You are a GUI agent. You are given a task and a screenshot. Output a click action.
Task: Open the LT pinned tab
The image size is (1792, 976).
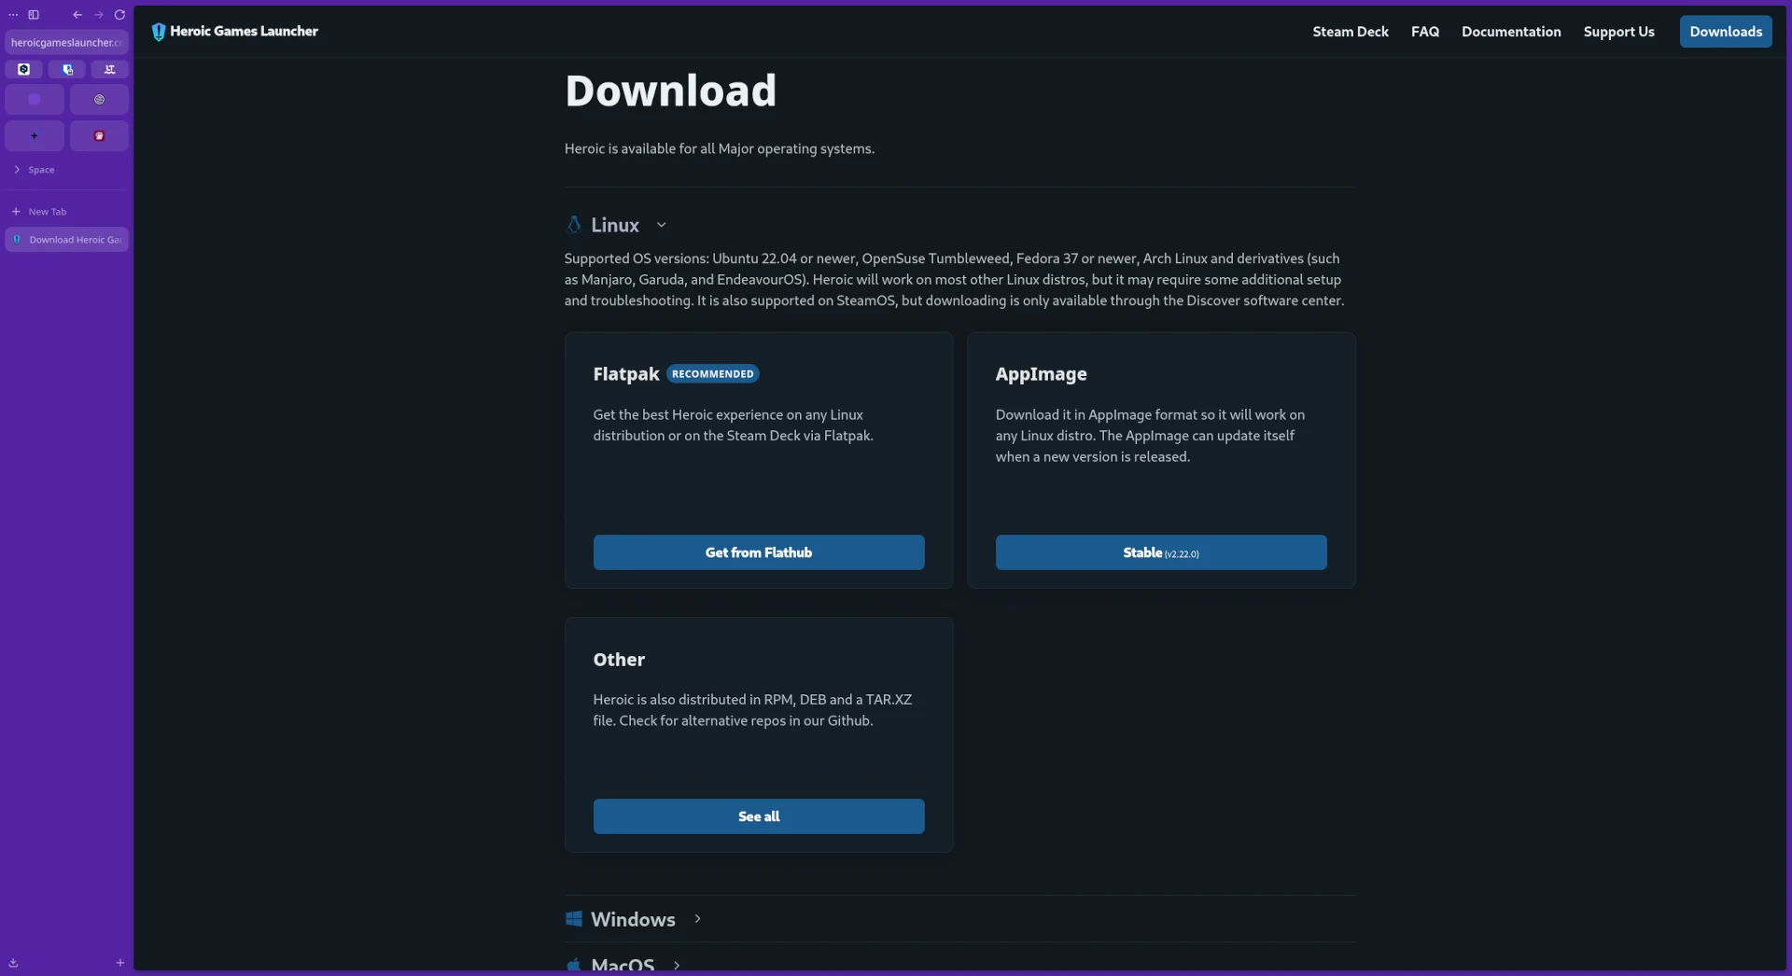110,69
